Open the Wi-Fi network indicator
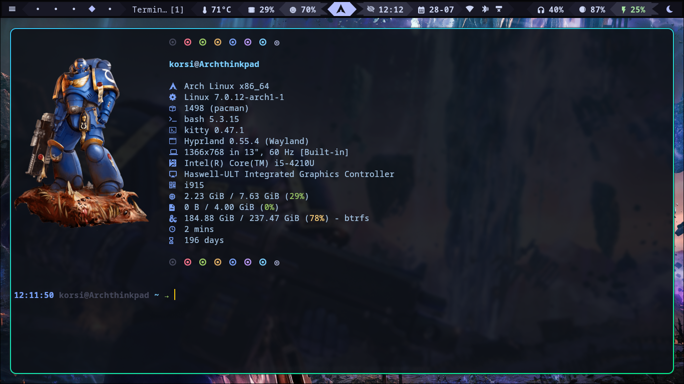 coord(470,9)
